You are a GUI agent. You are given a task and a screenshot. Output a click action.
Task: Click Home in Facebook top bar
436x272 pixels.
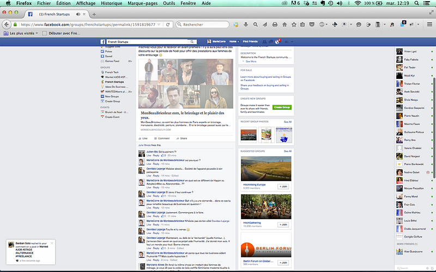tap(233, 42)
